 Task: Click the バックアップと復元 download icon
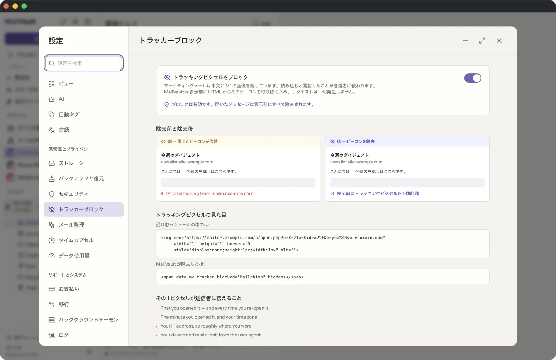[x=51, y=179]
